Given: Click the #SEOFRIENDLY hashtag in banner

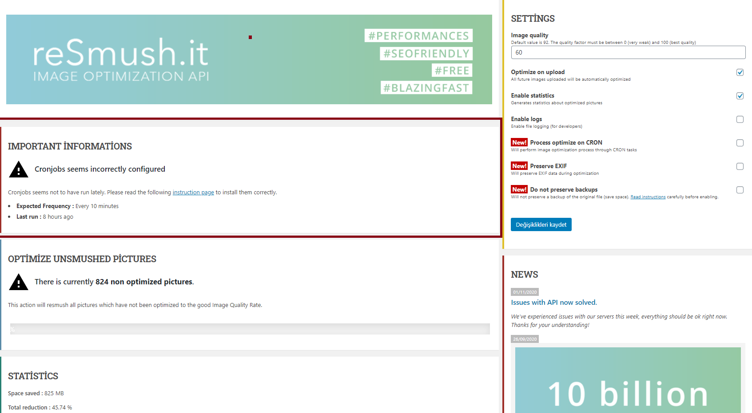Looking at the screenshot, I should 426,54.
